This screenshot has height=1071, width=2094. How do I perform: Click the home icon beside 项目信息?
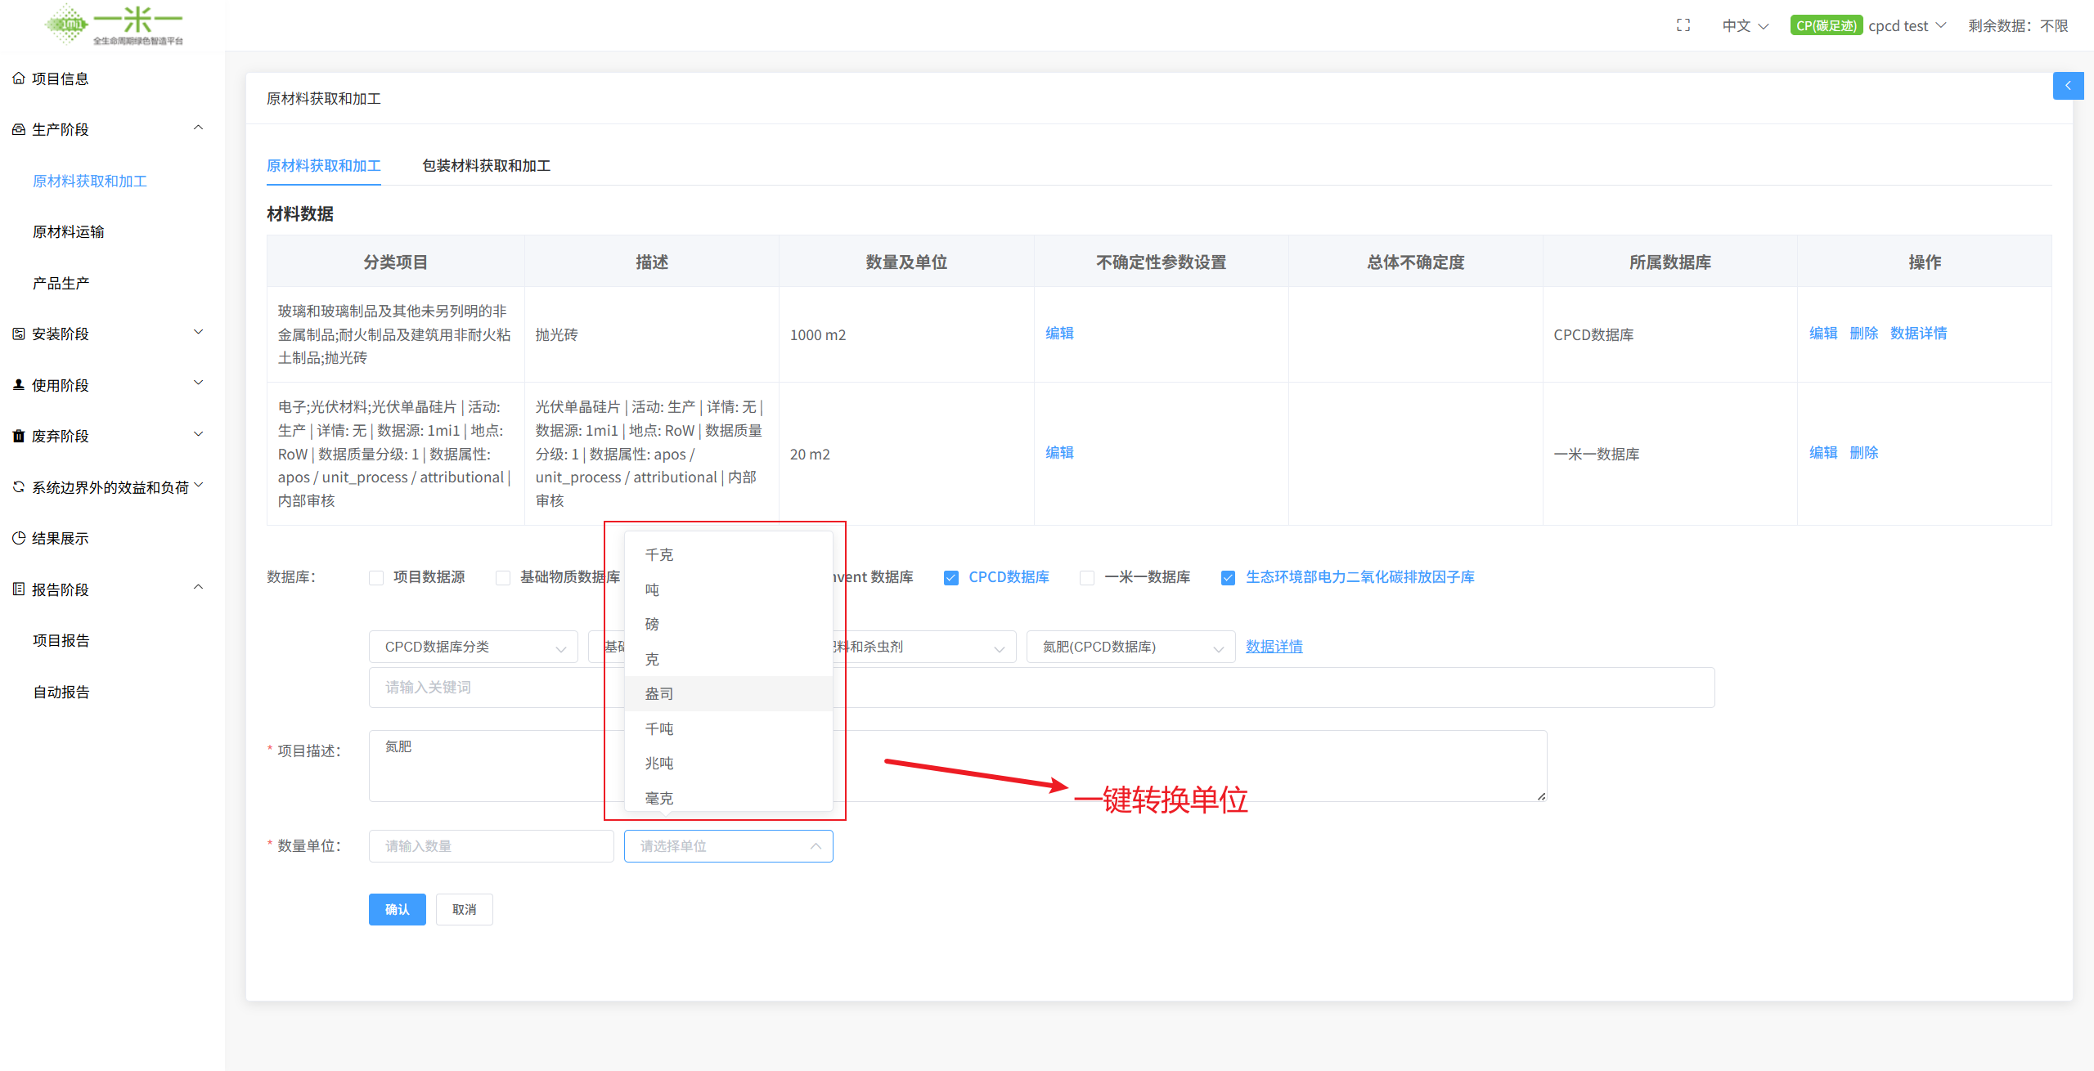point(18,78)
